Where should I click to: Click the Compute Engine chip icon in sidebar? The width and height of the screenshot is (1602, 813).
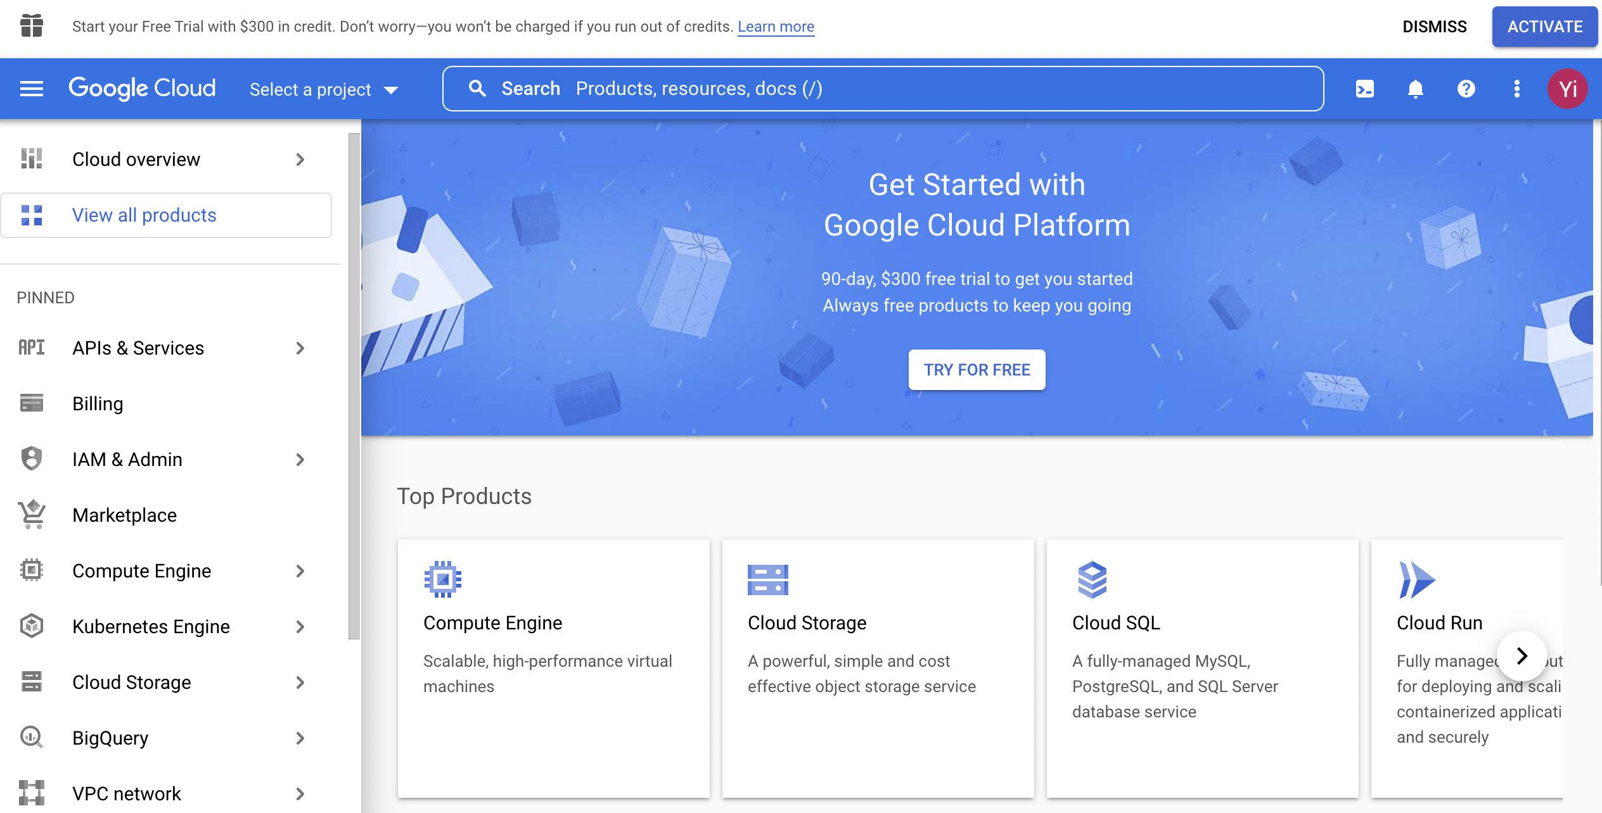(32, 570)
